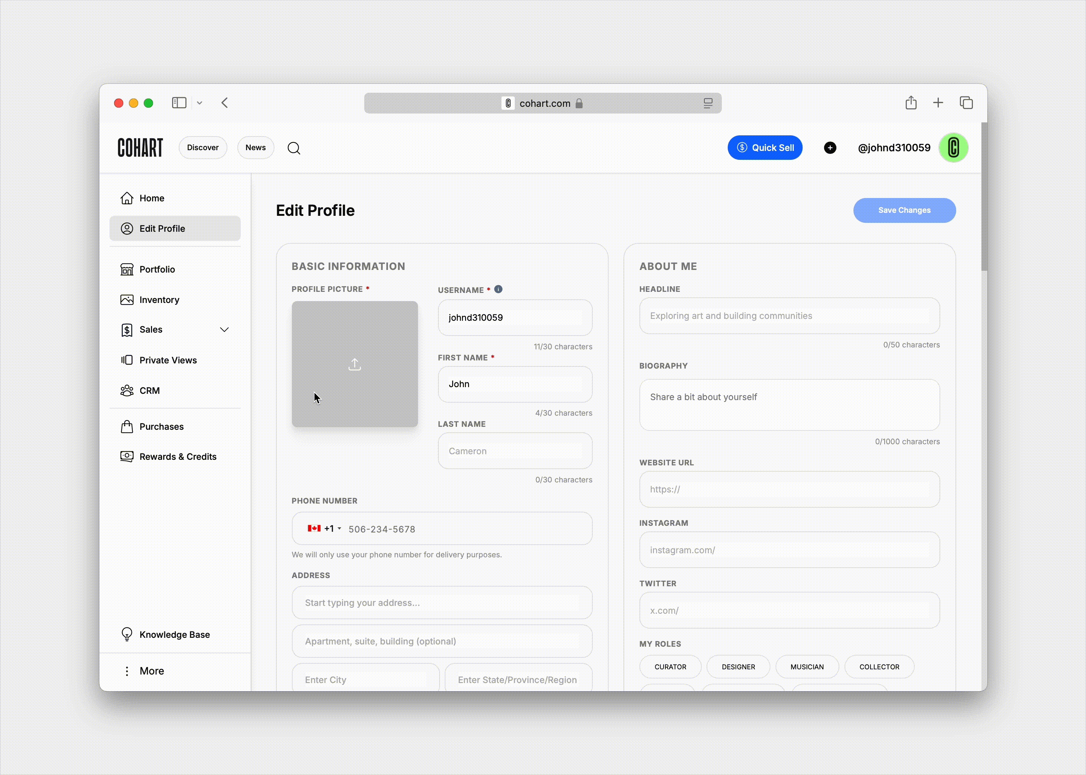Click the black plus create icon
The image size is (1086, 775).
click(830, 148)
